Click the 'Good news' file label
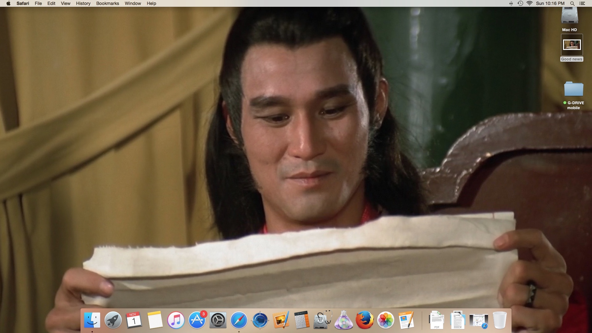Image resolution: width=592 pixels, height=333 pixels. tap(572, 59)
